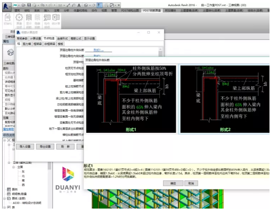Viewport: 272px width, 210px height.
Task: Click the 算量选项 gear icon in ribbon
Action: click(19, 18)
